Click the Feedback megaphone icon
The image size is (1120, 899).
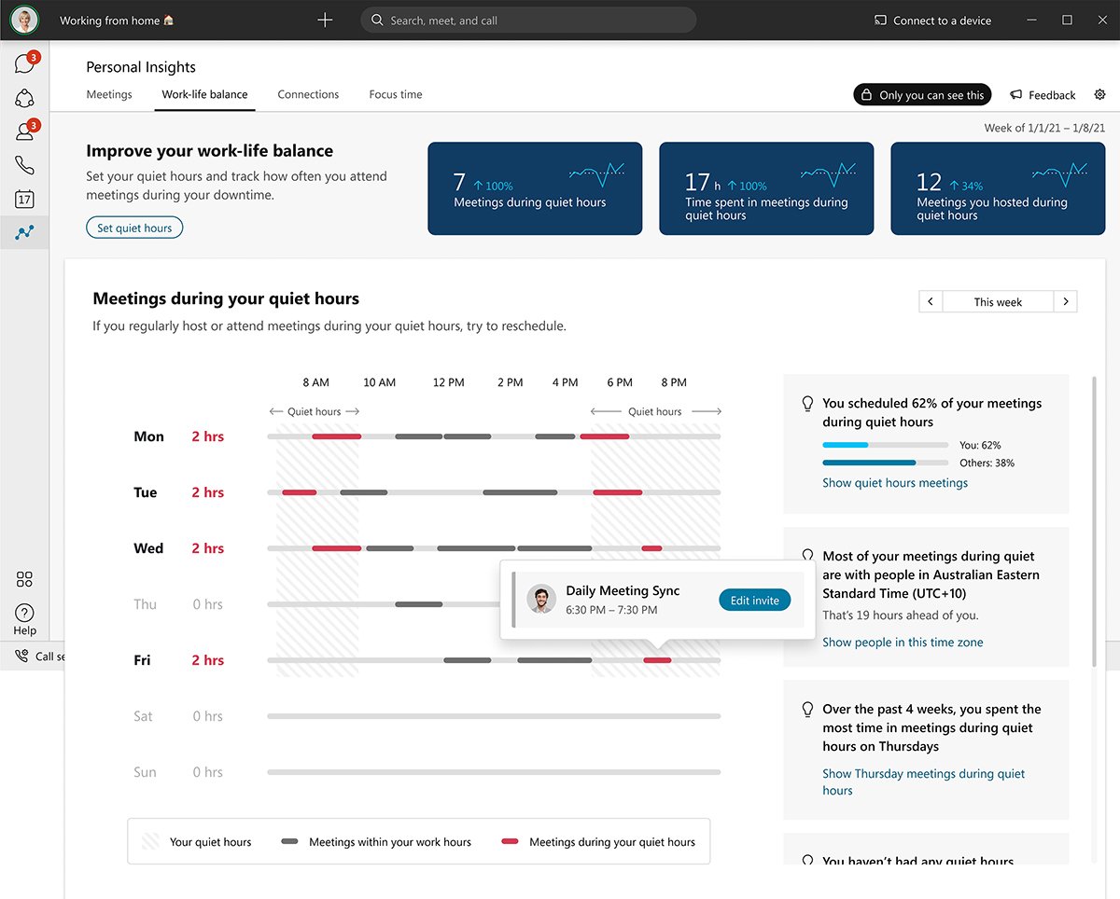(1015, 94)
